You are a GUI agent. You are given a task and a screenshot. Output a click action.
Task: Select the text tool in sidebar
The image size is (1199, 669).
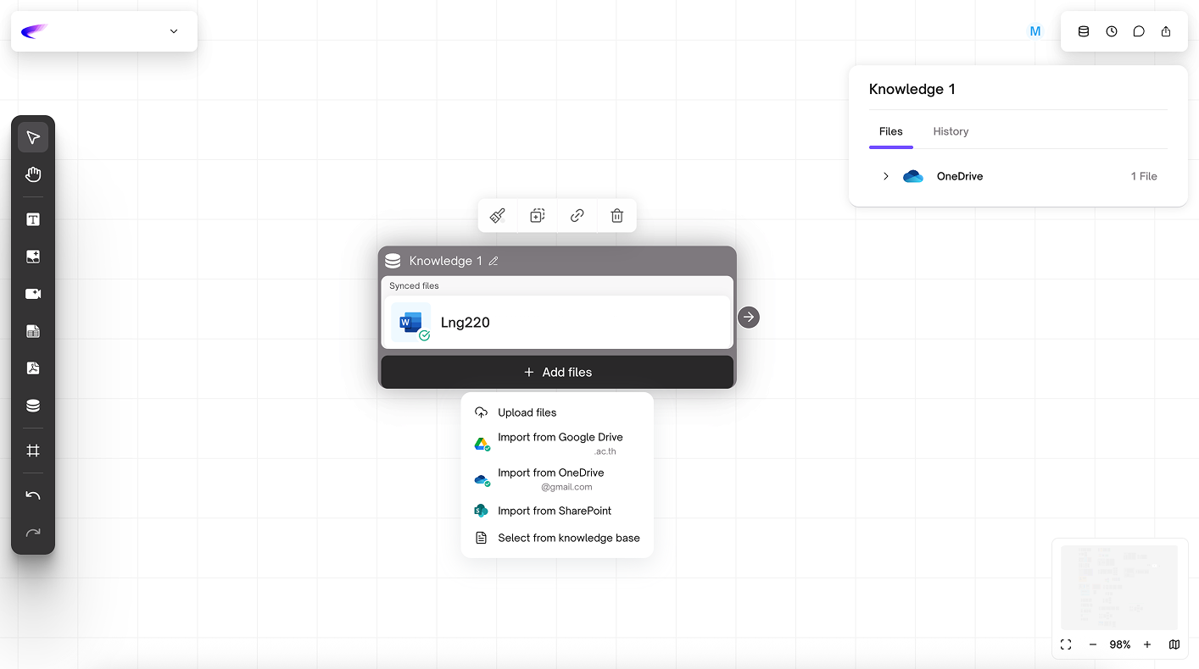coord(33,219)
